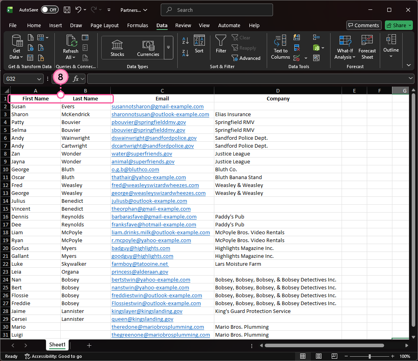
Task: Open susannotsharon@gmail-example.com email link
Action: click(157, 107)
